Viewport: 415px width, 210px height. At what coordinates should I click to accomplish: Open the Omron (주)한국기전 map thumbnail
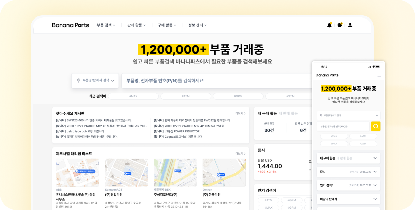tap(224, 173)
